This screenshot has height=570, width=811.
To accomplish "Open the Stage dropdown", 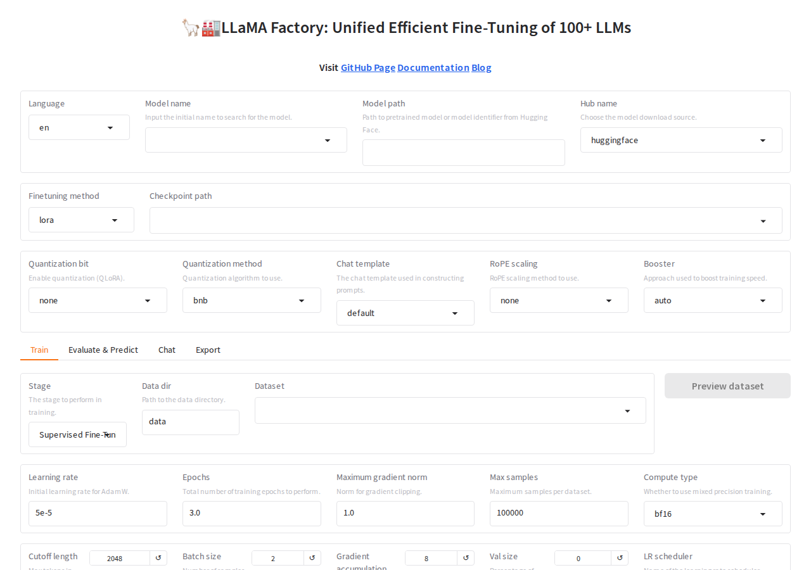I will click(77, 434).
